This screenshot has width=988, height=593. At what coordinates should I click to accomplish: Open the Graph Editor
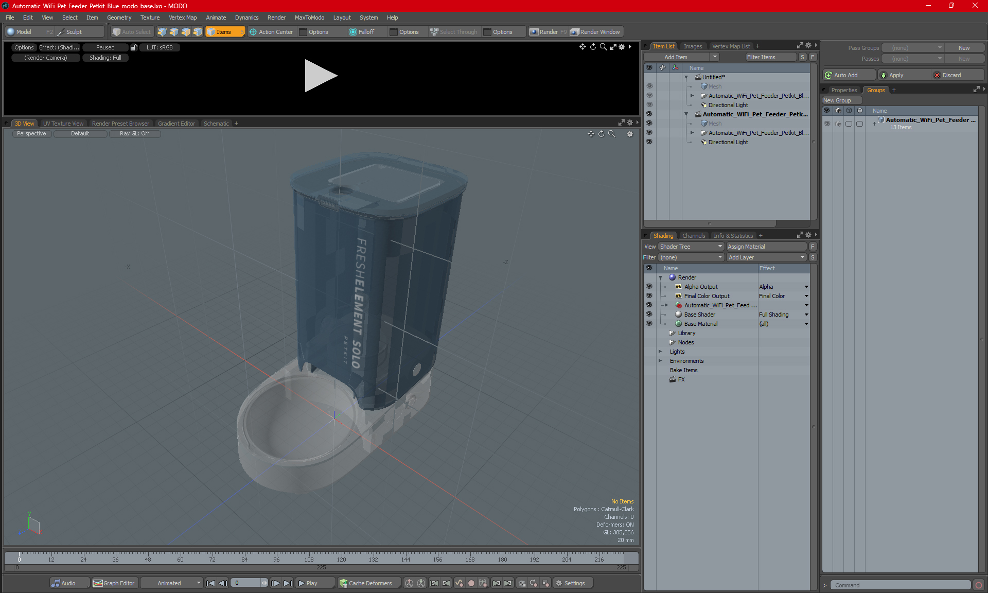click(x=114, y=583)
